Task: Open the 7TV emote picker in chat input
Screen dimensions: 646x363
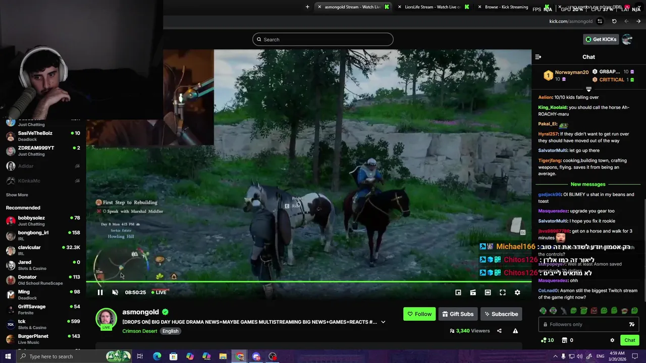Action: point(631,325)
